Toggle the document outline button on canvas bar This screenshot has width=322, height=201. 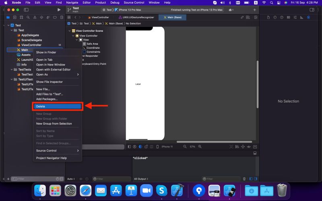point(129,147)
